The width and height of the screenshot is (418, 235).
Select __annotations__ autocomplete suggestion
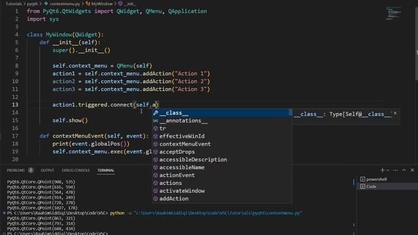(222, 121)
